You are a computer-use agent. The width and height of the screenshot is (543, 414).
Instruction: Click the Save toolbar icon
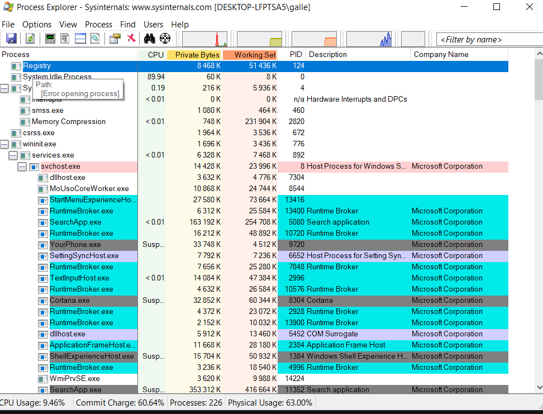coord(11,39)
